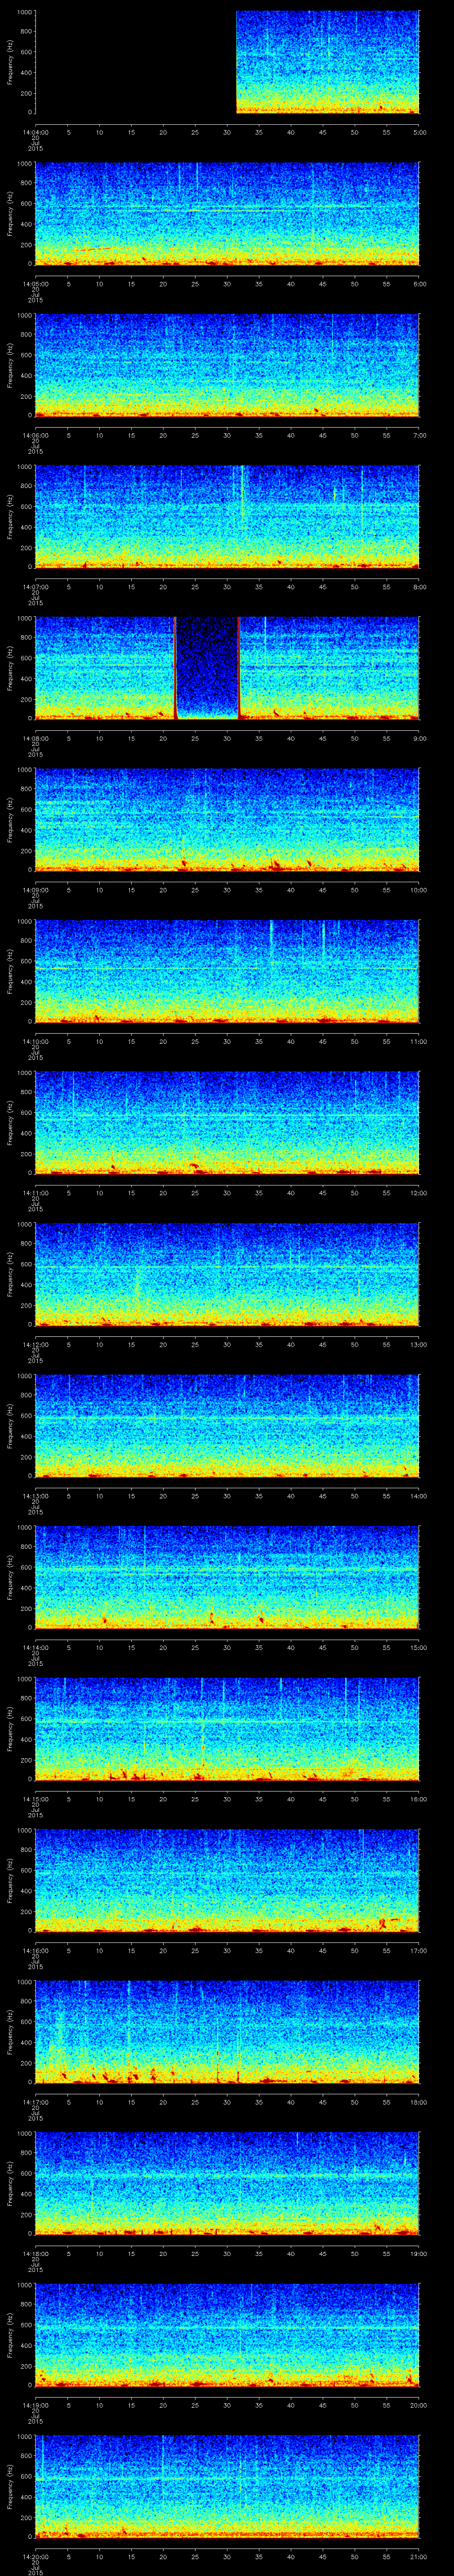The height and width of the screenshot is (2576, 454).
Task: Click the "14:11:00" start time label
Action: [x=35, y=1192]
